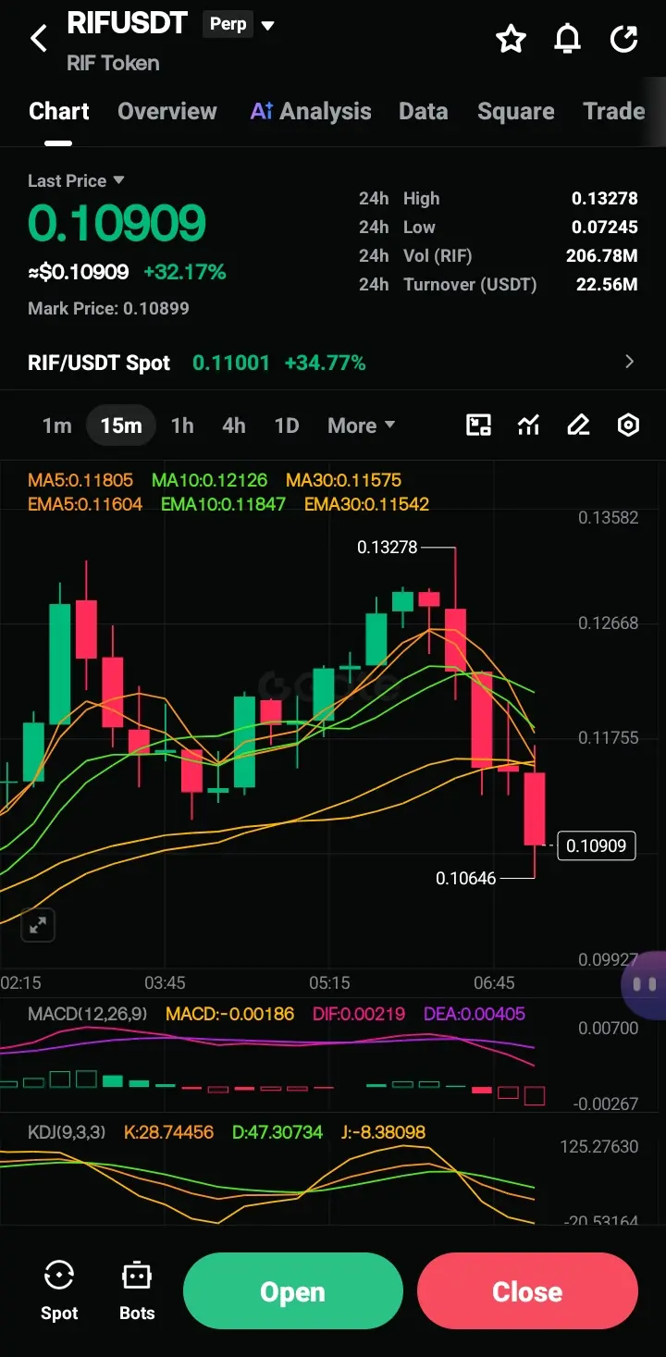666x1357 pixels.
Task: Tap the MA5:0.11805 indicator label
Action: pyautogui.click(x=80, y=481)
